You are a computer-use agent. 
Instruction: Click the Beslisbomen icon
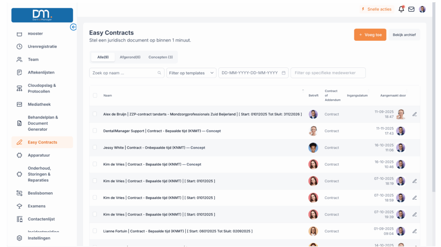point(19,193)
